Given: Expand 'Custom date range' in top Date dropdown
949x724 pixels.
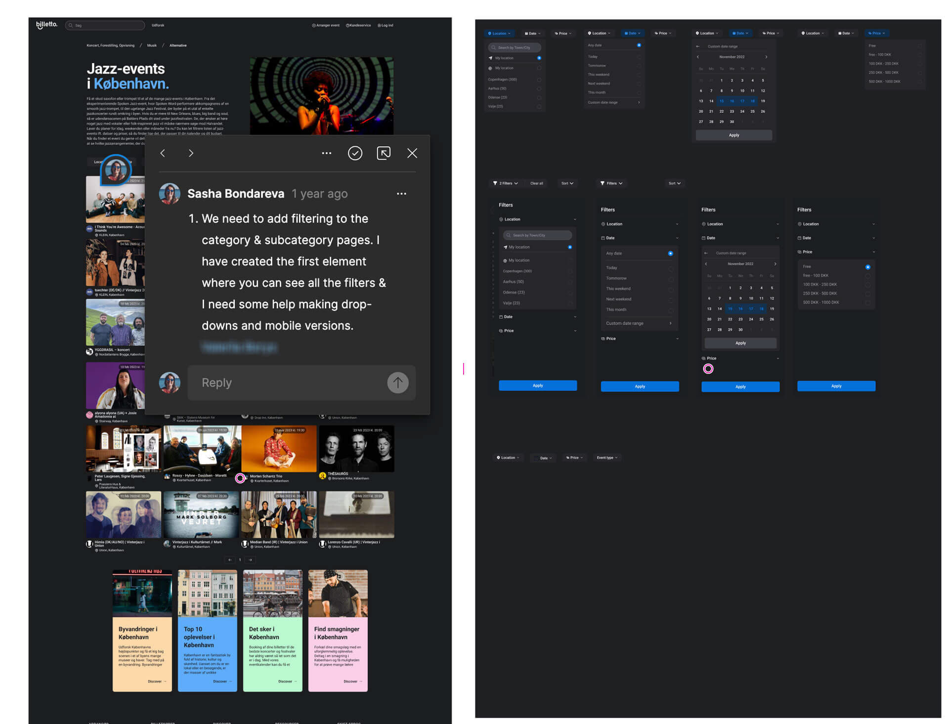Looking at the screenshot, I should (614, 102).
